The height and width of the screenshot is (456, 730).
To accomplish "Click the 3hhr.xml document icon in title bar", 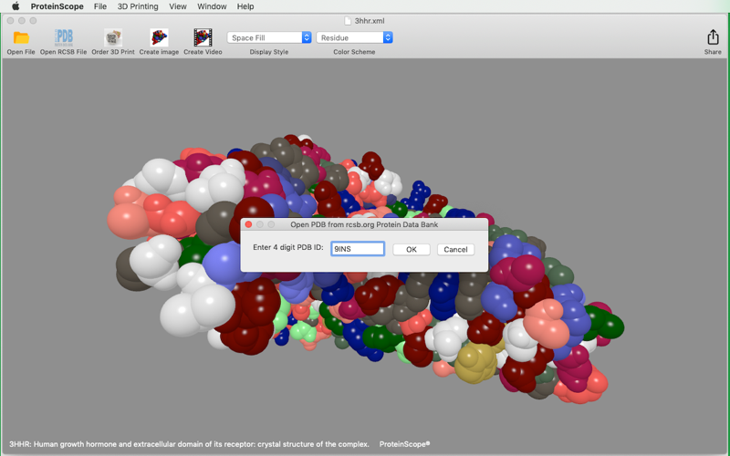I will click(x=348, y=20).
